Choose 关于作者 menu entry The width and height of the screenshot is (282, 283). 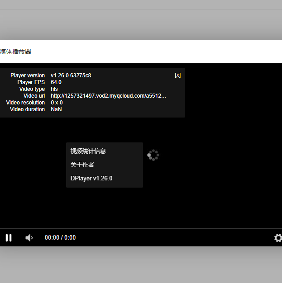82,165
